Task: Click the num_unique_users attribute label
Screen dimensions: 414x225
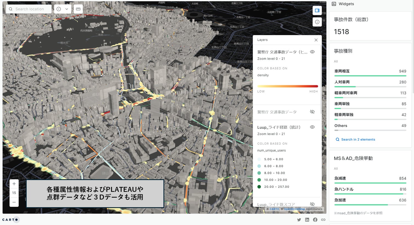Action: coord(271,150)
